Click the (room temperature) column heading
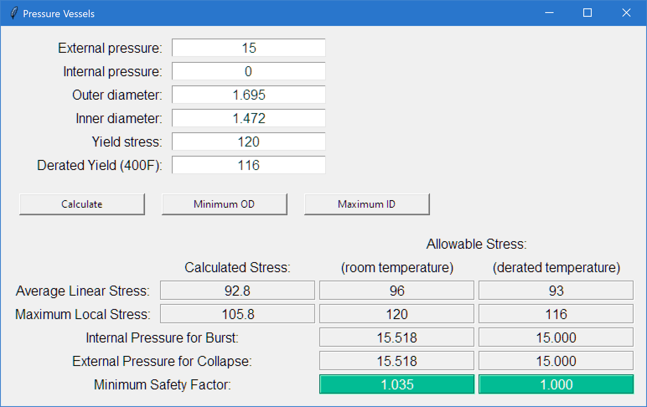Viewport: 647px width, 407px height. pos(397,268)
